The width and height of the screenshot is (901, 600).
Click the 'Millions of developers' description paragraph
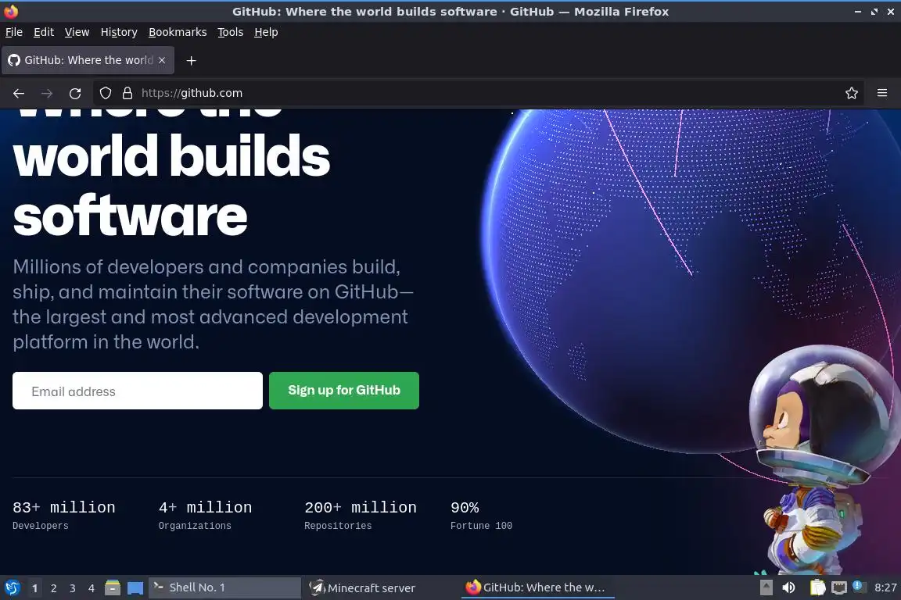pyautogui.click(x=214, y=305)
